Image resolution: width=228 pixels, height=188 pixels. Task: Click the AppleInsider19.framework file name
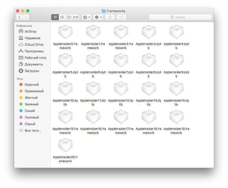[176, 131]
